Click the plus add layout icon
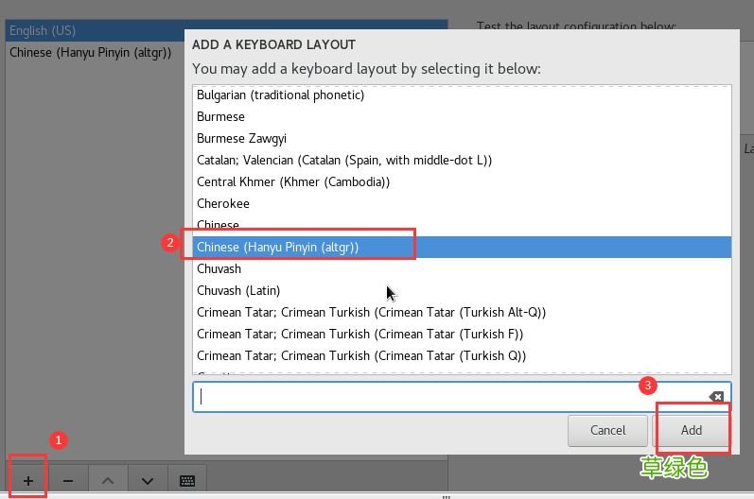The height and width of the screenshot is (499, 754). (x=28, y=480)
